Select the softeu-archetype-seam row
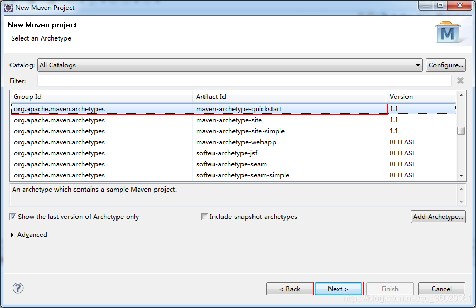This screenshot has height=308, width=476. [233, 164]
